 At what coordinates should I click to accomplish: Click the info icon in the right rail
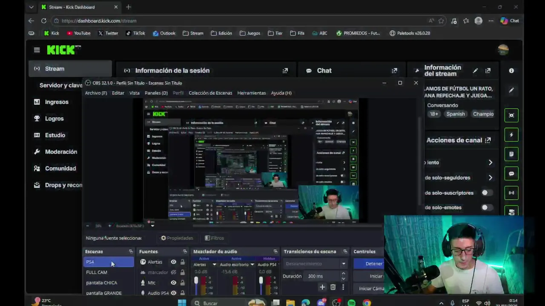coord(511,71)
